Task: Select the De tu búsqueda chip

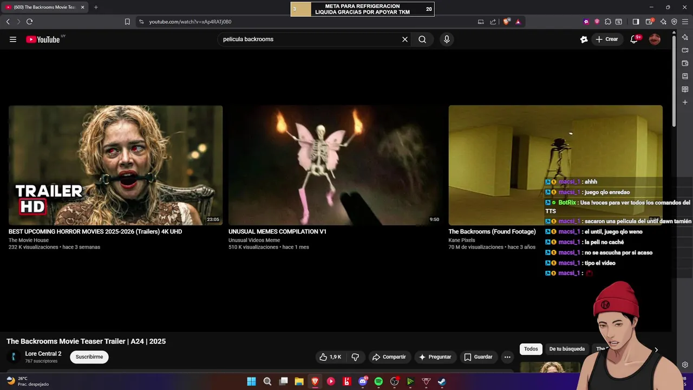Action: click(x=567, y=349)
